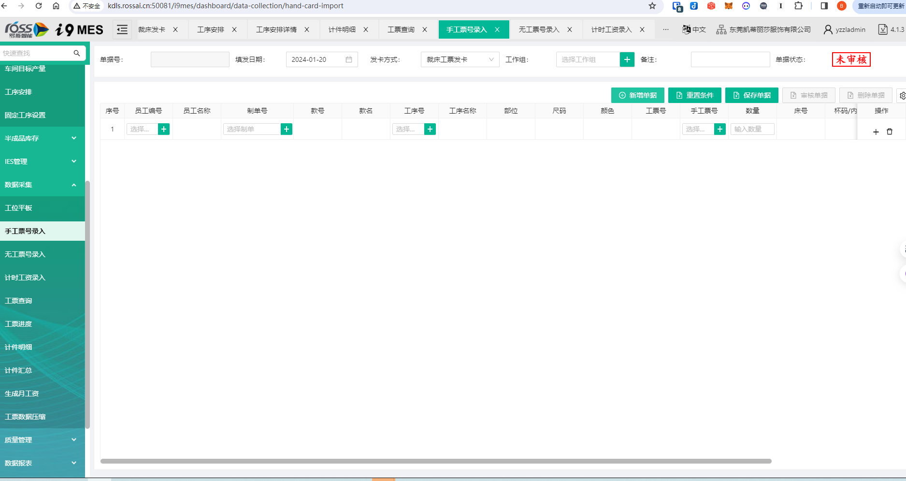
Task: Open the 选择制单 select in row 1
Action: [252, 129]
